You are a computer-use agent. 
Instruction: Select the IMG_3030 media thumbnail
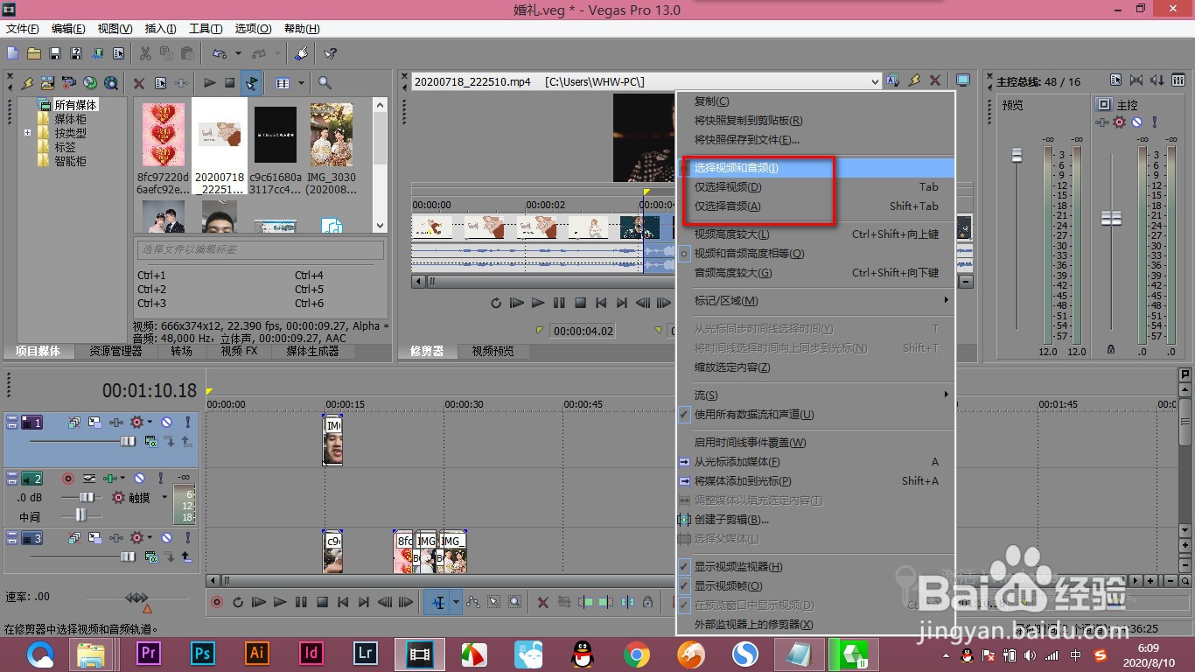click(x=331, y=145)
